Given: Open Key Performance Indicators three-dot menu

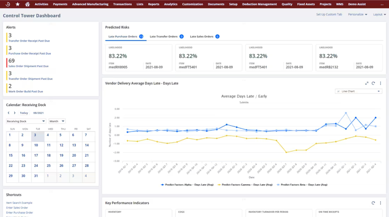Looking at the screenshot, I should click(380, 203).
